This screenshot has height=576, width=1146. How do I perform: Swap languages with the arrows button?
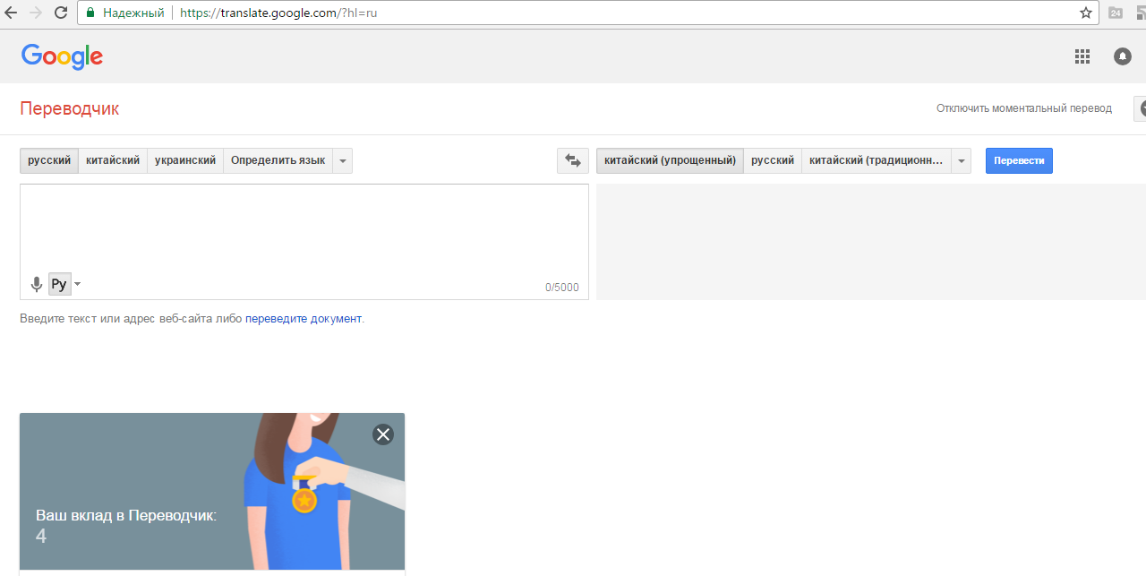(573, 160)
